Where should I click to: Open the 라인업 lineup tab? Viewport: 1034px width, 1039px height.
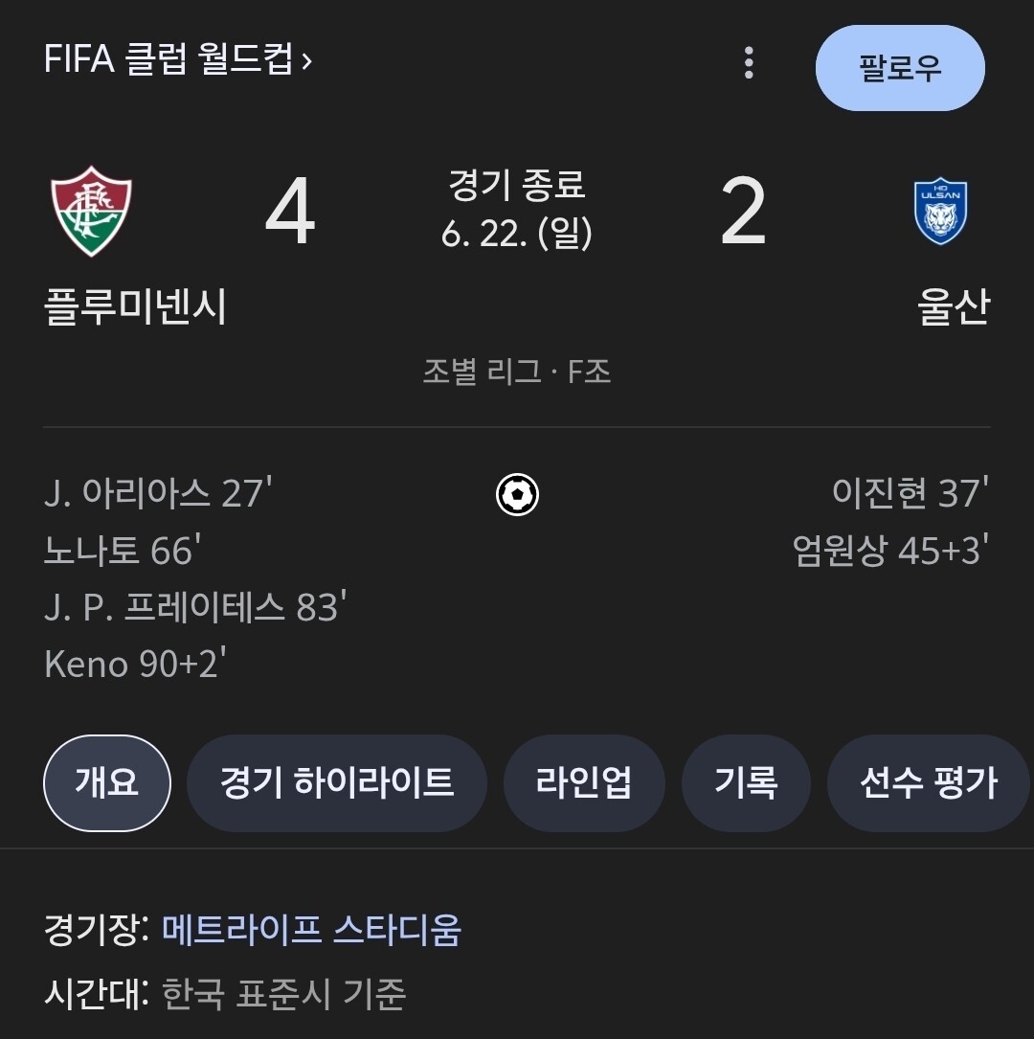pyautogui.click(x=583, y=783)
